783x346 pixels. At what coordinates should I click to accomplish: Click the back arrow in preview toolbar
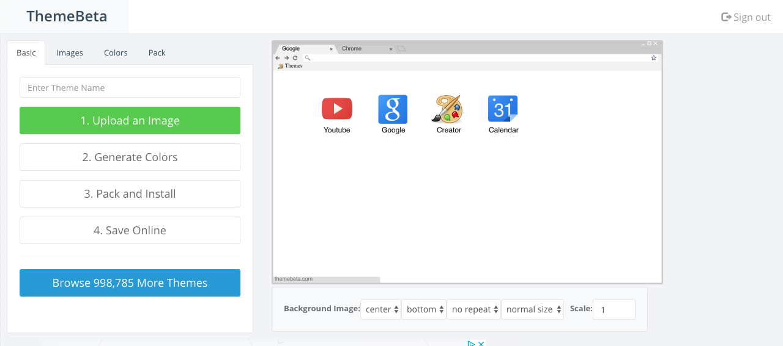point(278,58)
